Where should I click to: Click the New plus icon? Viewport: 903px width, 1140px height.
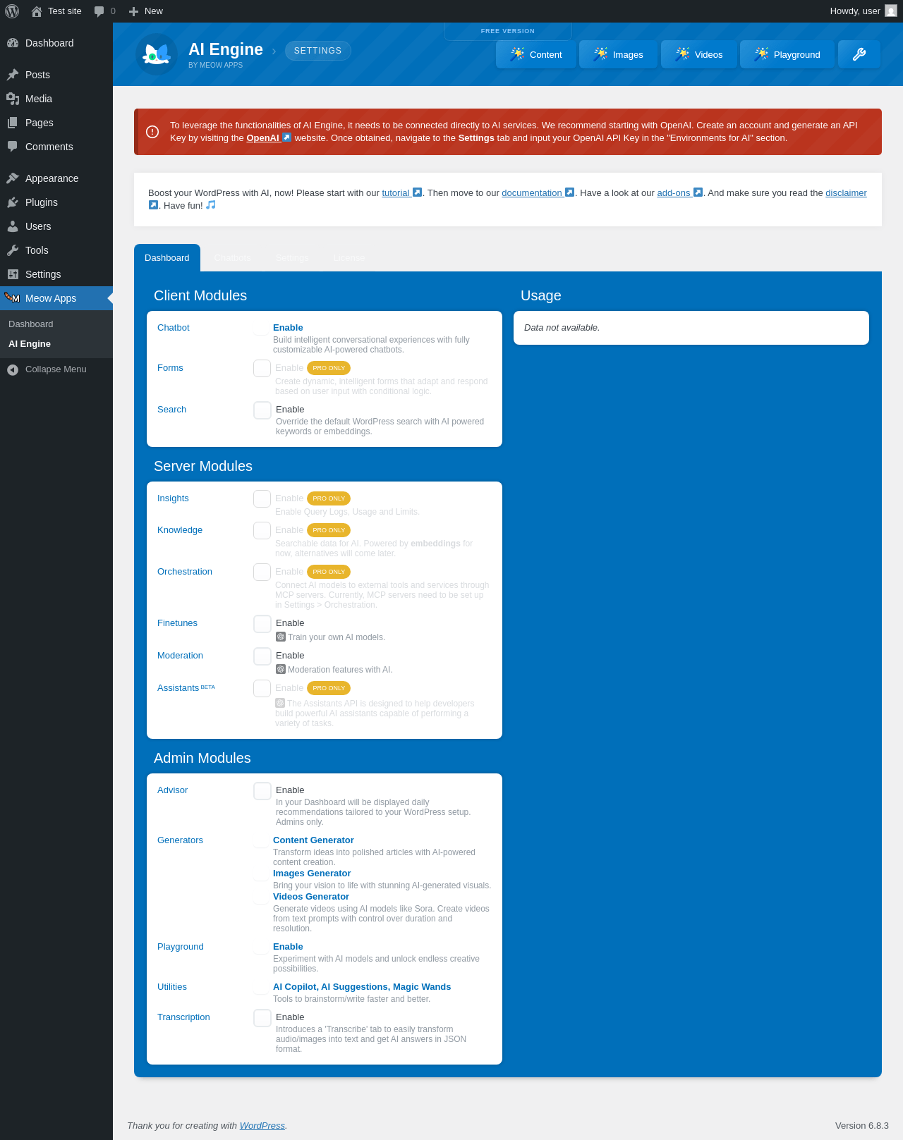133,11
